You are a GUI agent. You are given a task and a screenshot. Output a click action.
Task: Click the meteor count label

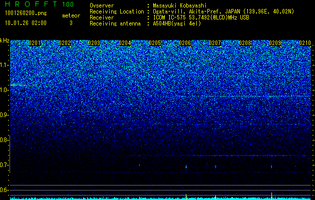tap(71, 15)
